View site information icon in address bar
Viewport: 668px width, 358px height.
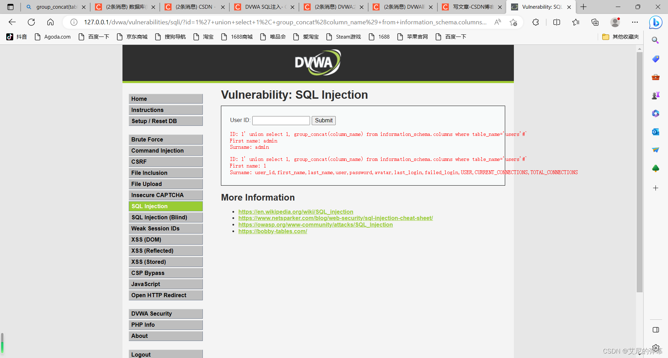74,22
